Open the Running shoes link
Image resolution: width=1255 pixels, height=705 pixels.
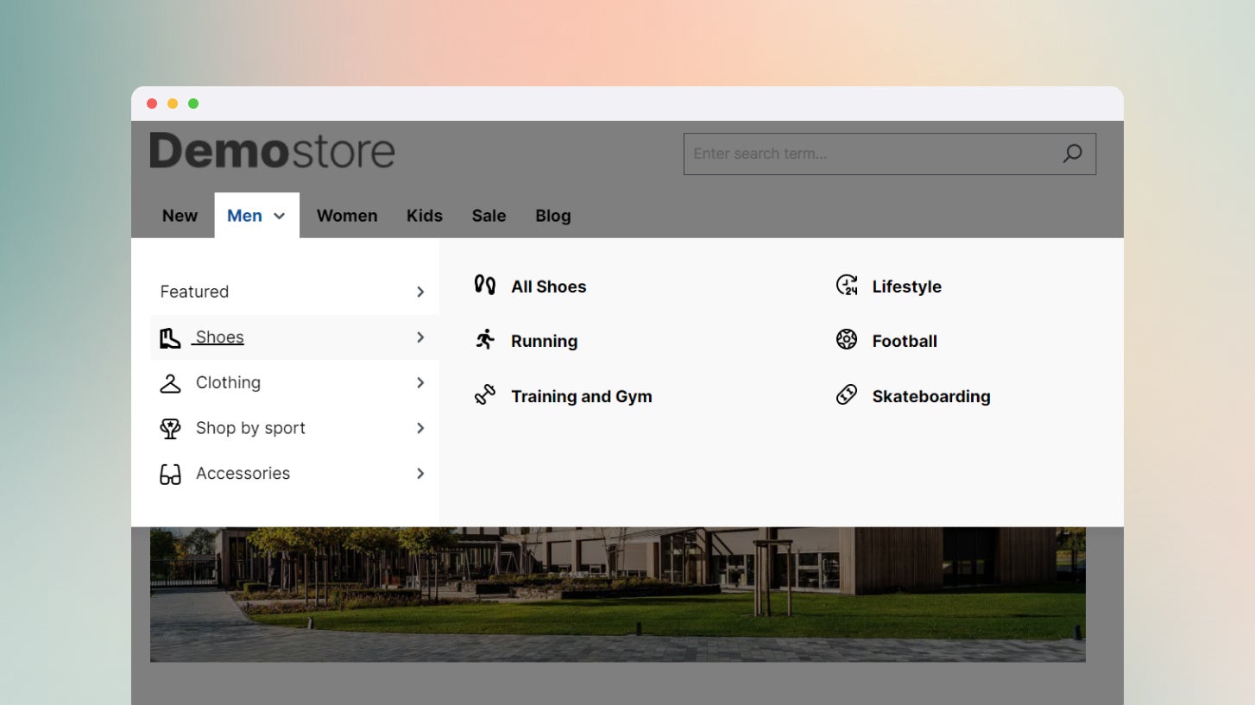pos(544,341)
